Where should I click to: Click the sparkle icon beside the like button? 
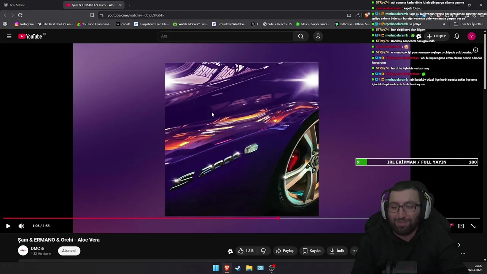[x=230, y=251]
